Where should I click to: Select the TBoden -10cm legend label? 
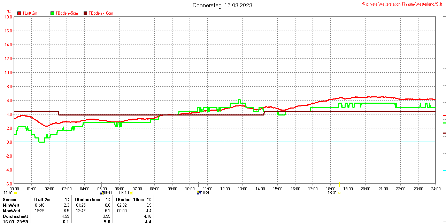click(x=101, y=13)
